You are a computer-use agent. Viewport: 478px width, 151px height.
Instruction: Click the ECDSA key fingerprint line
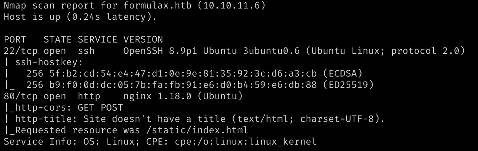194,74
